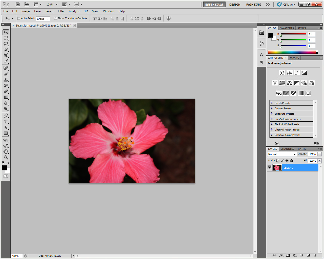Open the Fill slider arrow
Image resolution: width=324 pixels, height=259 pixels.
click(x=319, y=161)
